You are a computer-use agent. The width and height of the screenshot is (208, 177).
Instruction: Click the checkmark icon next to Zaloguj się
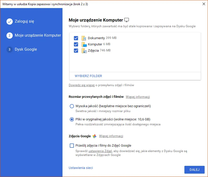10,21
